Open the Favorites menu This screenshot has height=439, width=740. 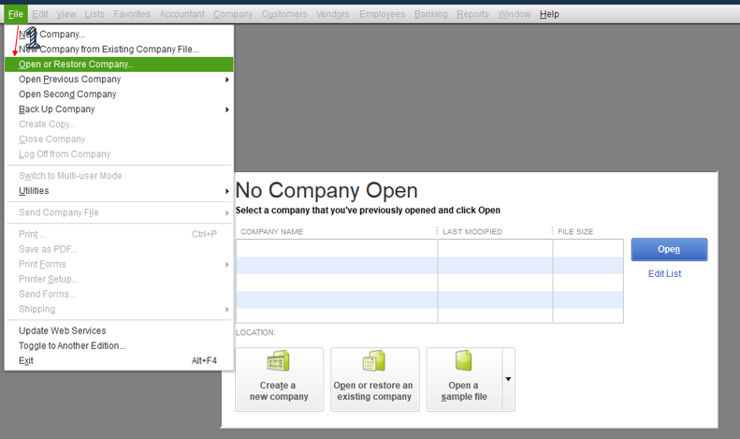(132, 14)
